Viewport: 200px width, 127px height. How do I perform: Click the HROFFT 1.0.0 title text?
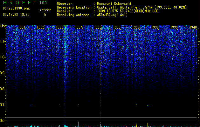[25, 3]
